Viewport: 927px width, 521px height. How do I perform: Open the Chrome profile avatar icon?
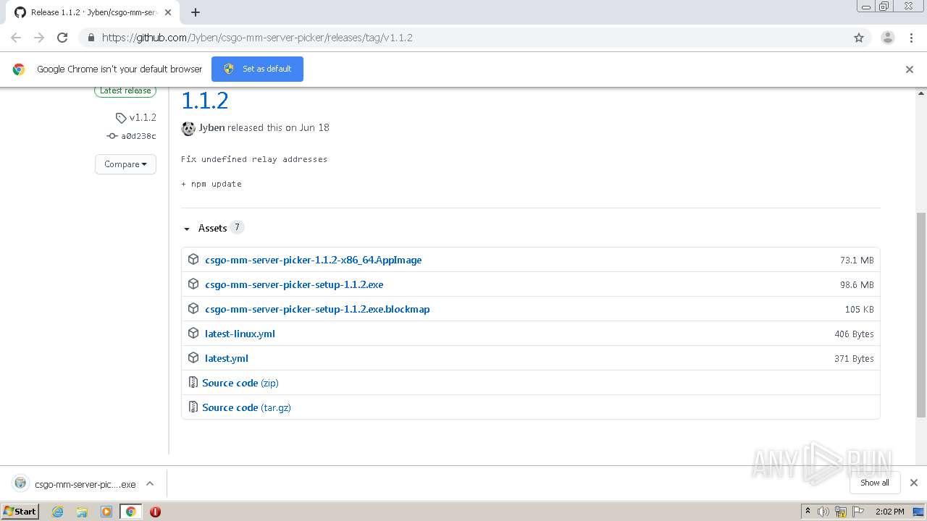click(x=888, y=38)
